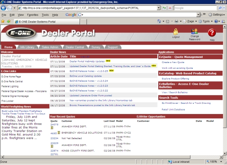Image resolution: width=227 pixels, height=165 pixels.
Task: Expand the Google toolbar search box dropdown
Action: pos(198,15)
